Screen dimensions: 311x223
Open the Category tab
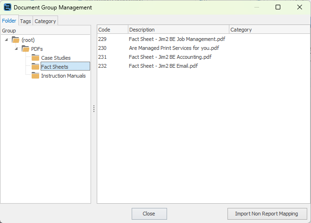pos(45,21)
